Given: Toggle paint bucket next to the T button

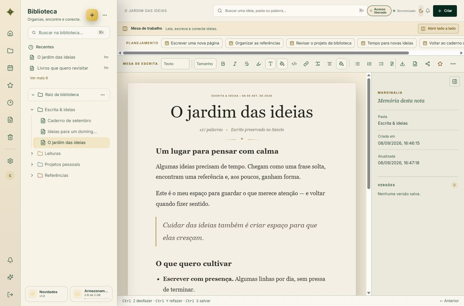Looking at the screenshot, I should tap(282, 64).
